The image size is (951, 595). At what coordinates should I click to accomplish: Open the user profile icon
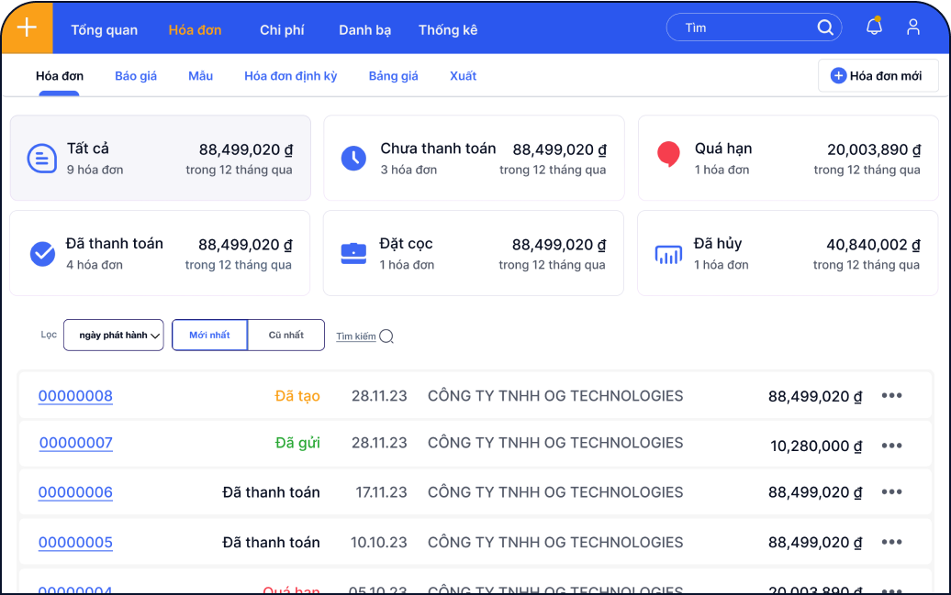[x=912, y=28]
